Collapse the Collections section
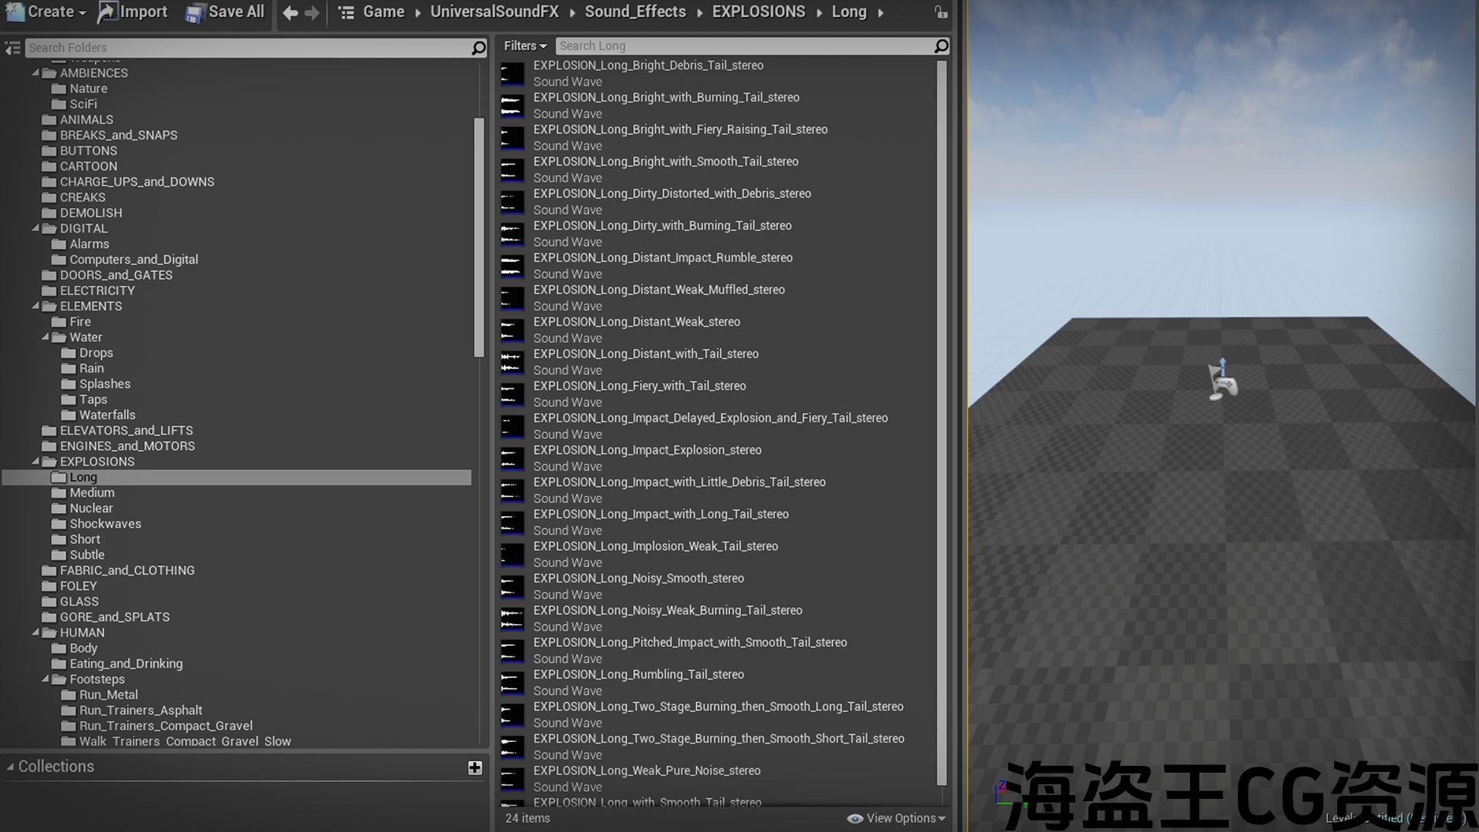Screen dimensions: 1479x832 tap(11, 767)
